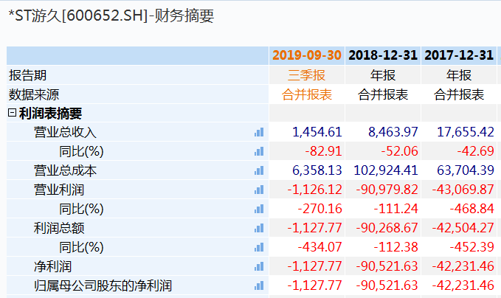This screenshot has width=501, height=298.
Task: Click the 营业利润 row label
Action: point(59,190)
